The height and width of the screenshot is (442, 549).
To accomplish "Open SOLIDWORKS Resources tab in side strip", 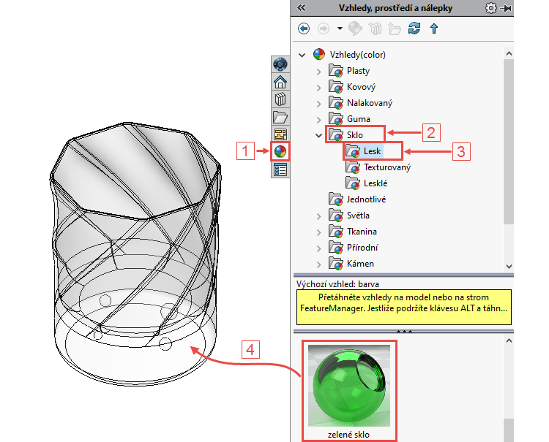I will (x=280, y=64).
